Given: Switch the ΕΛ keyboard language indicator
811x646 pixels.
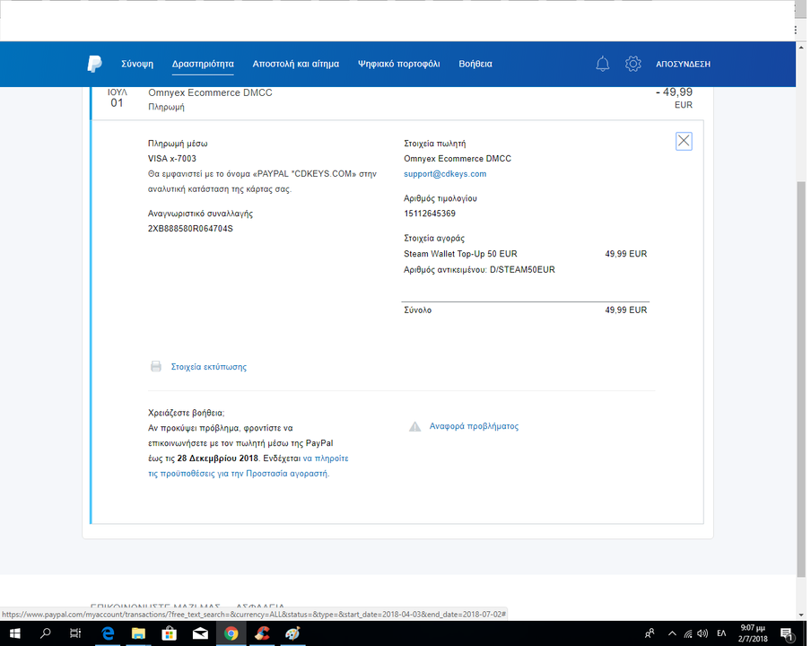Looking at the screenshot, I should coord(721,633).
